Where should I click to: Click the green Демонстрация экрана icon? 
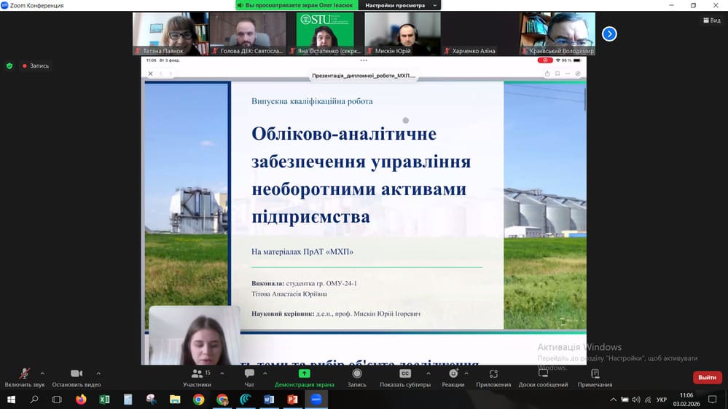click(x=304, y=373)
